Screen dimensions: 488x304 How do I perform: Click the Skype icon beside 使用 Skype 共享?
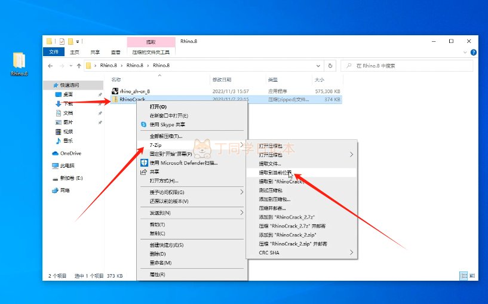pyautogui.click(x=143, y=124)
